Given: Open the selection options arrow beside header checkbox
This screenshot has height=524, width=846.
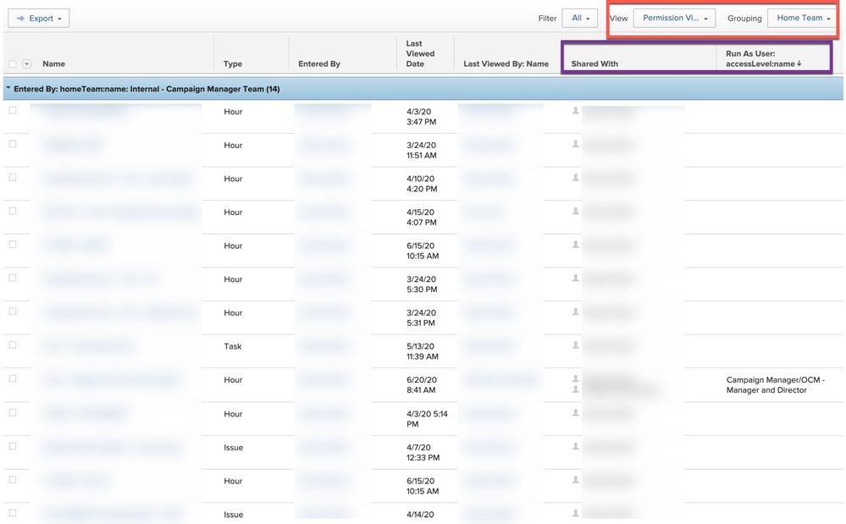Looking at the screenshot, I should pos(27,64).
